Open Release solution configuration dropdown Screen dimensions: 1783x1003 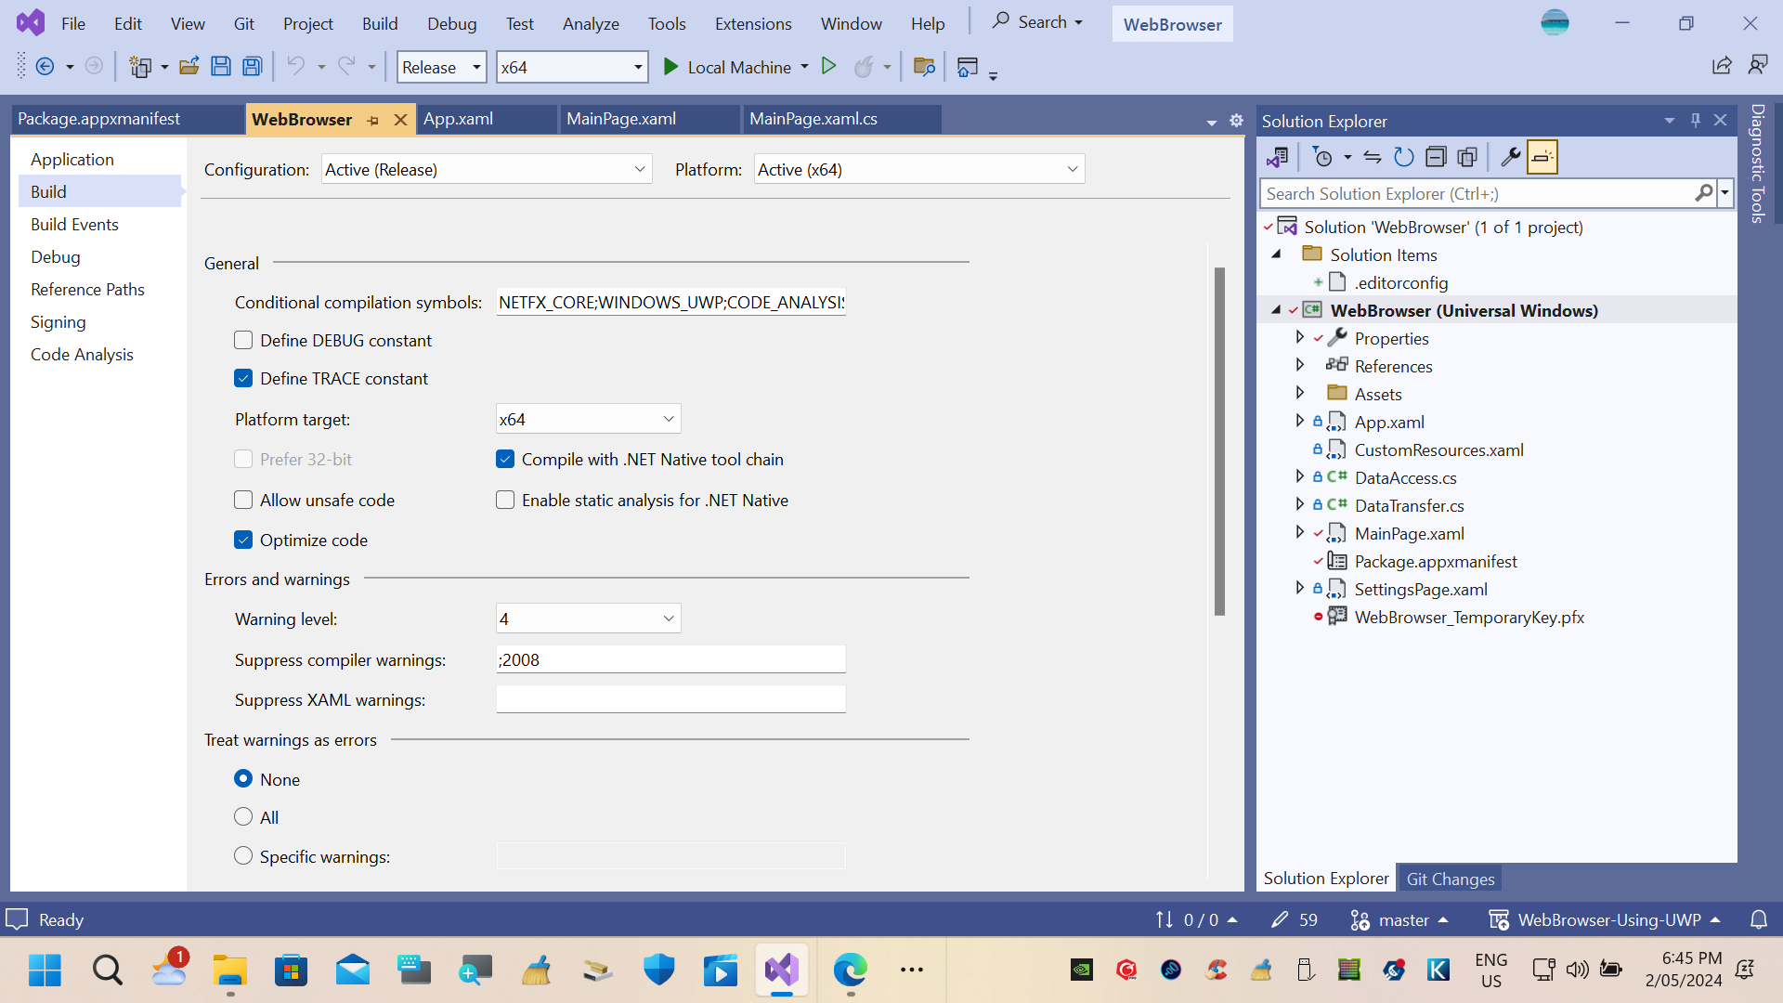pyautogui.click(x=441, y=67)
